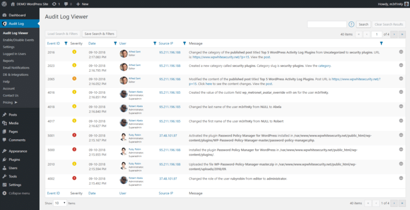Open Contact Us submenu item

pos(10,95)
